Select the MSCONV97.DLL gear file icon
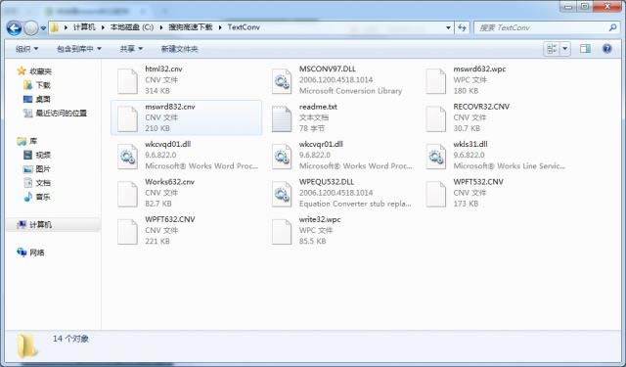 (x=282, y=81)
